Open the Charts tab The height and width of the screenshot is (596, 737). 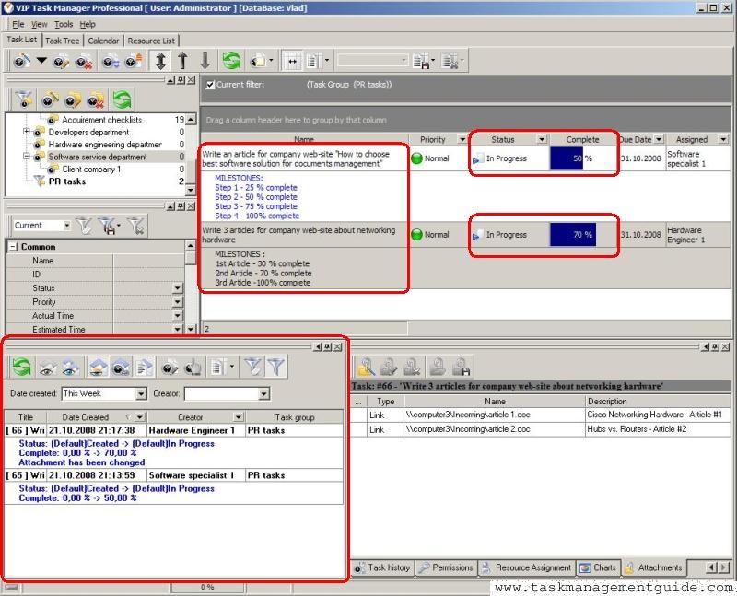[x=598, y=567]
